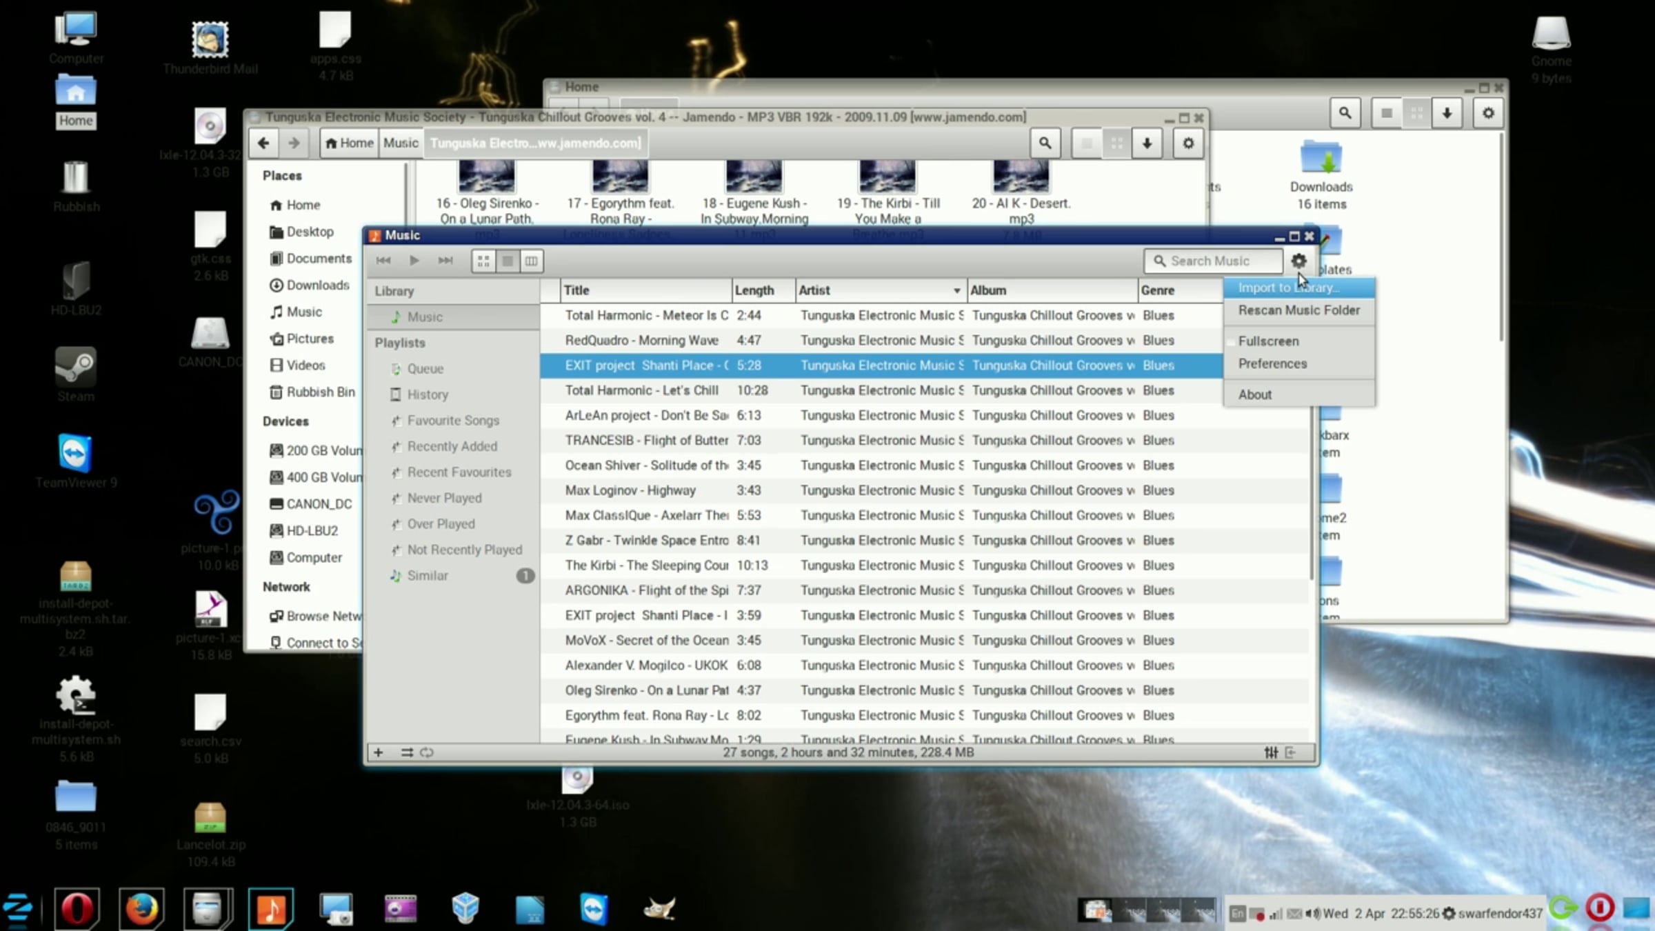Screen dimensions: 1655x931
Task: Add a new playlist with the plus button
Action: pyautogui.click(x=379, y=752)
